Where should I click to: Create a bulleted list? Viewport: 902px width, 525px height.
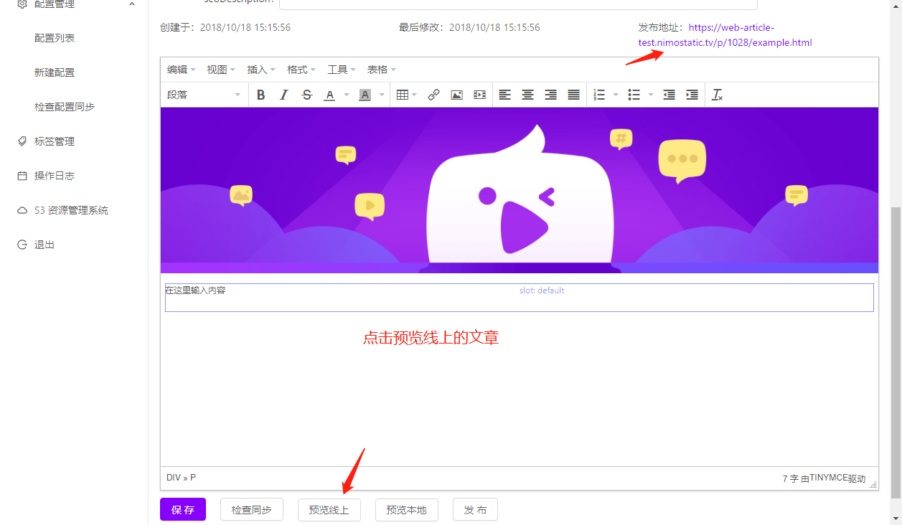click(634, 95)
